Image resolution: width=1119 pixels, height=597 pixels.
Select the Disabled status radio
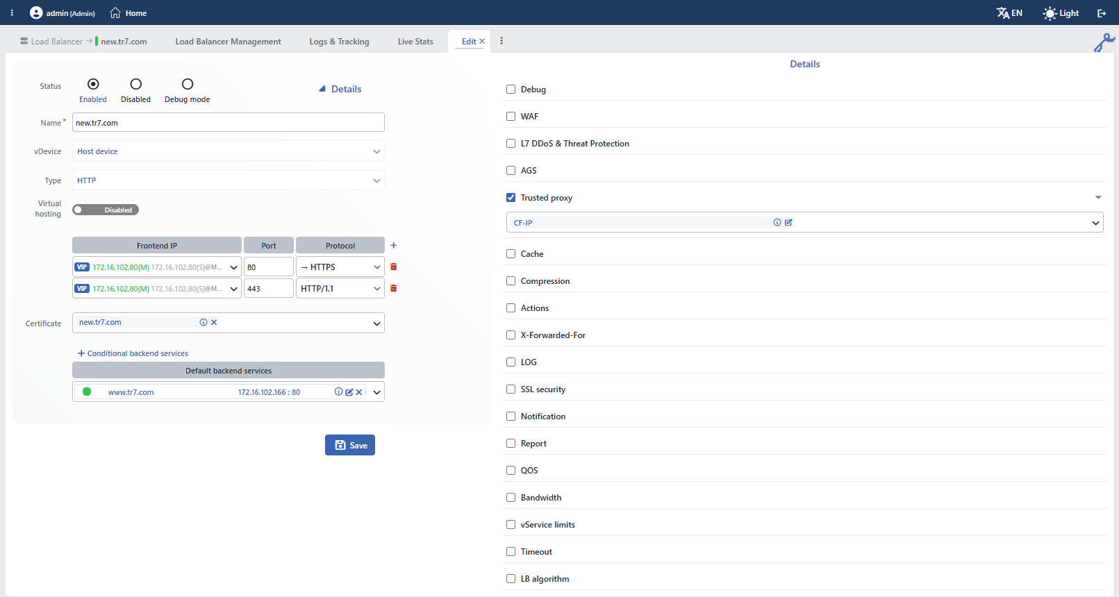136,84
